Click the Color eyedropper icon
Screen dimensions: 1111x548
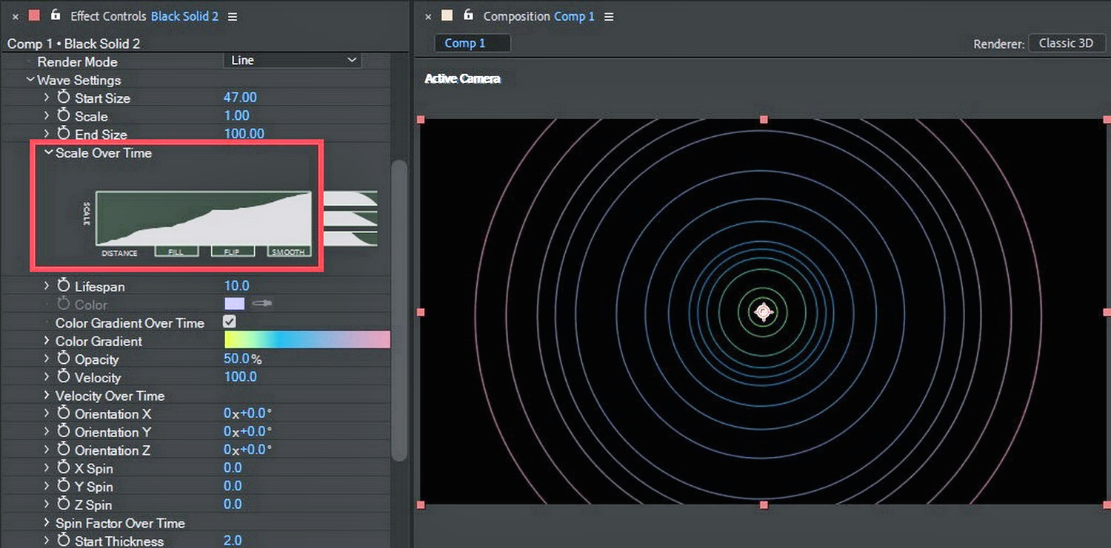[261, 304]
